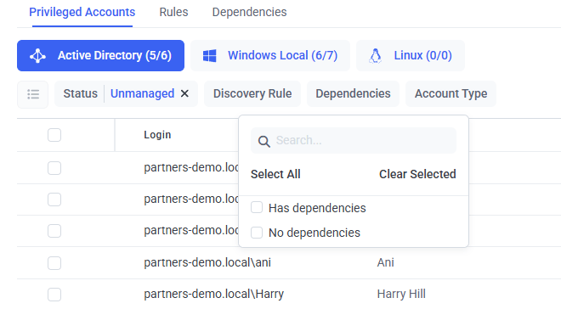The width and height of the screenshot is (561, 309).
Task: Click the name Harry Hill
Action: tap(401, 295)
